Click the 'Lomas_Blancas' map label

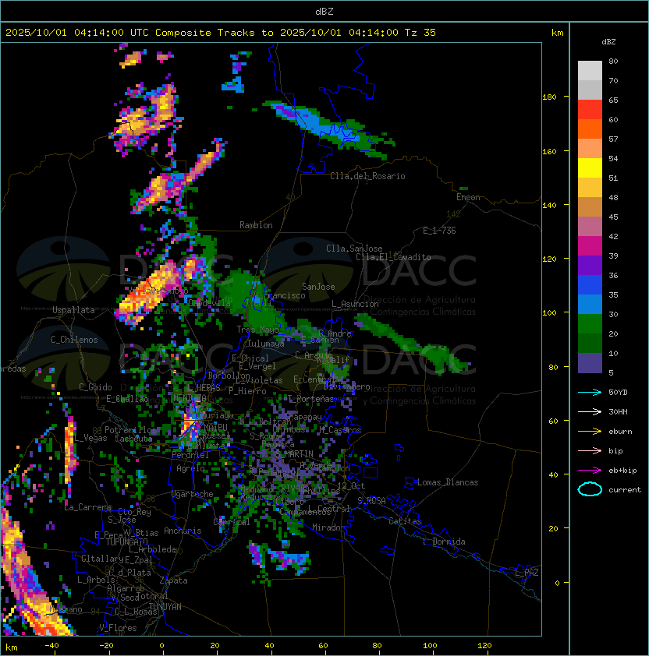tap(448, 482)
